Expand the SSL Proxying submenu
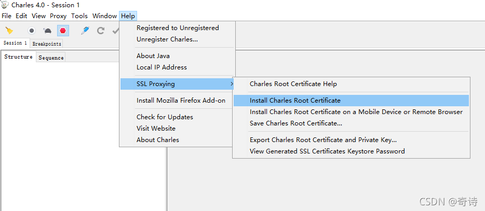485x211 pixels. [178, 83]
